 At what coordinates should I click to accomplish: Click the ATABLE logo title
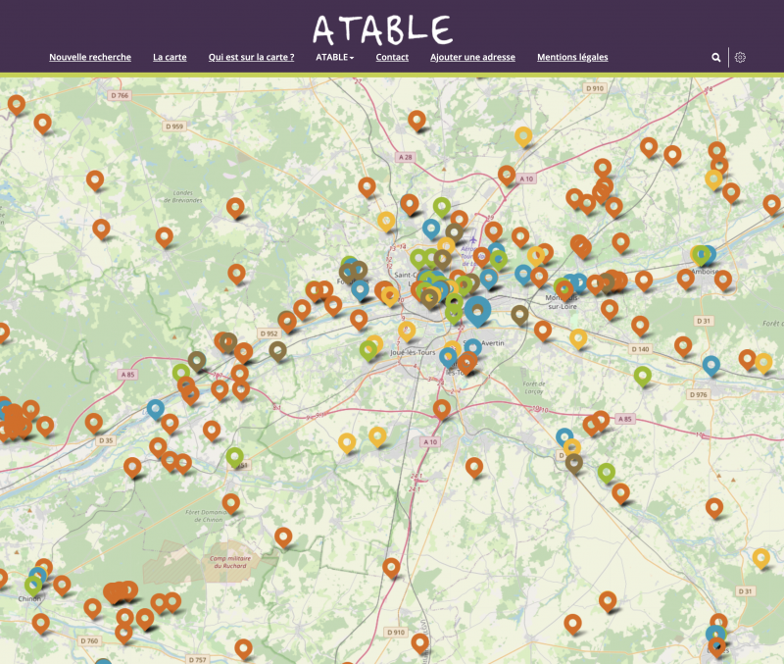tap(382, 27)
